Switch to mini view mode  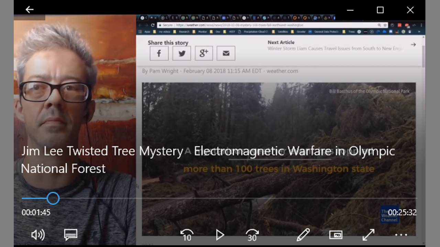335,235
